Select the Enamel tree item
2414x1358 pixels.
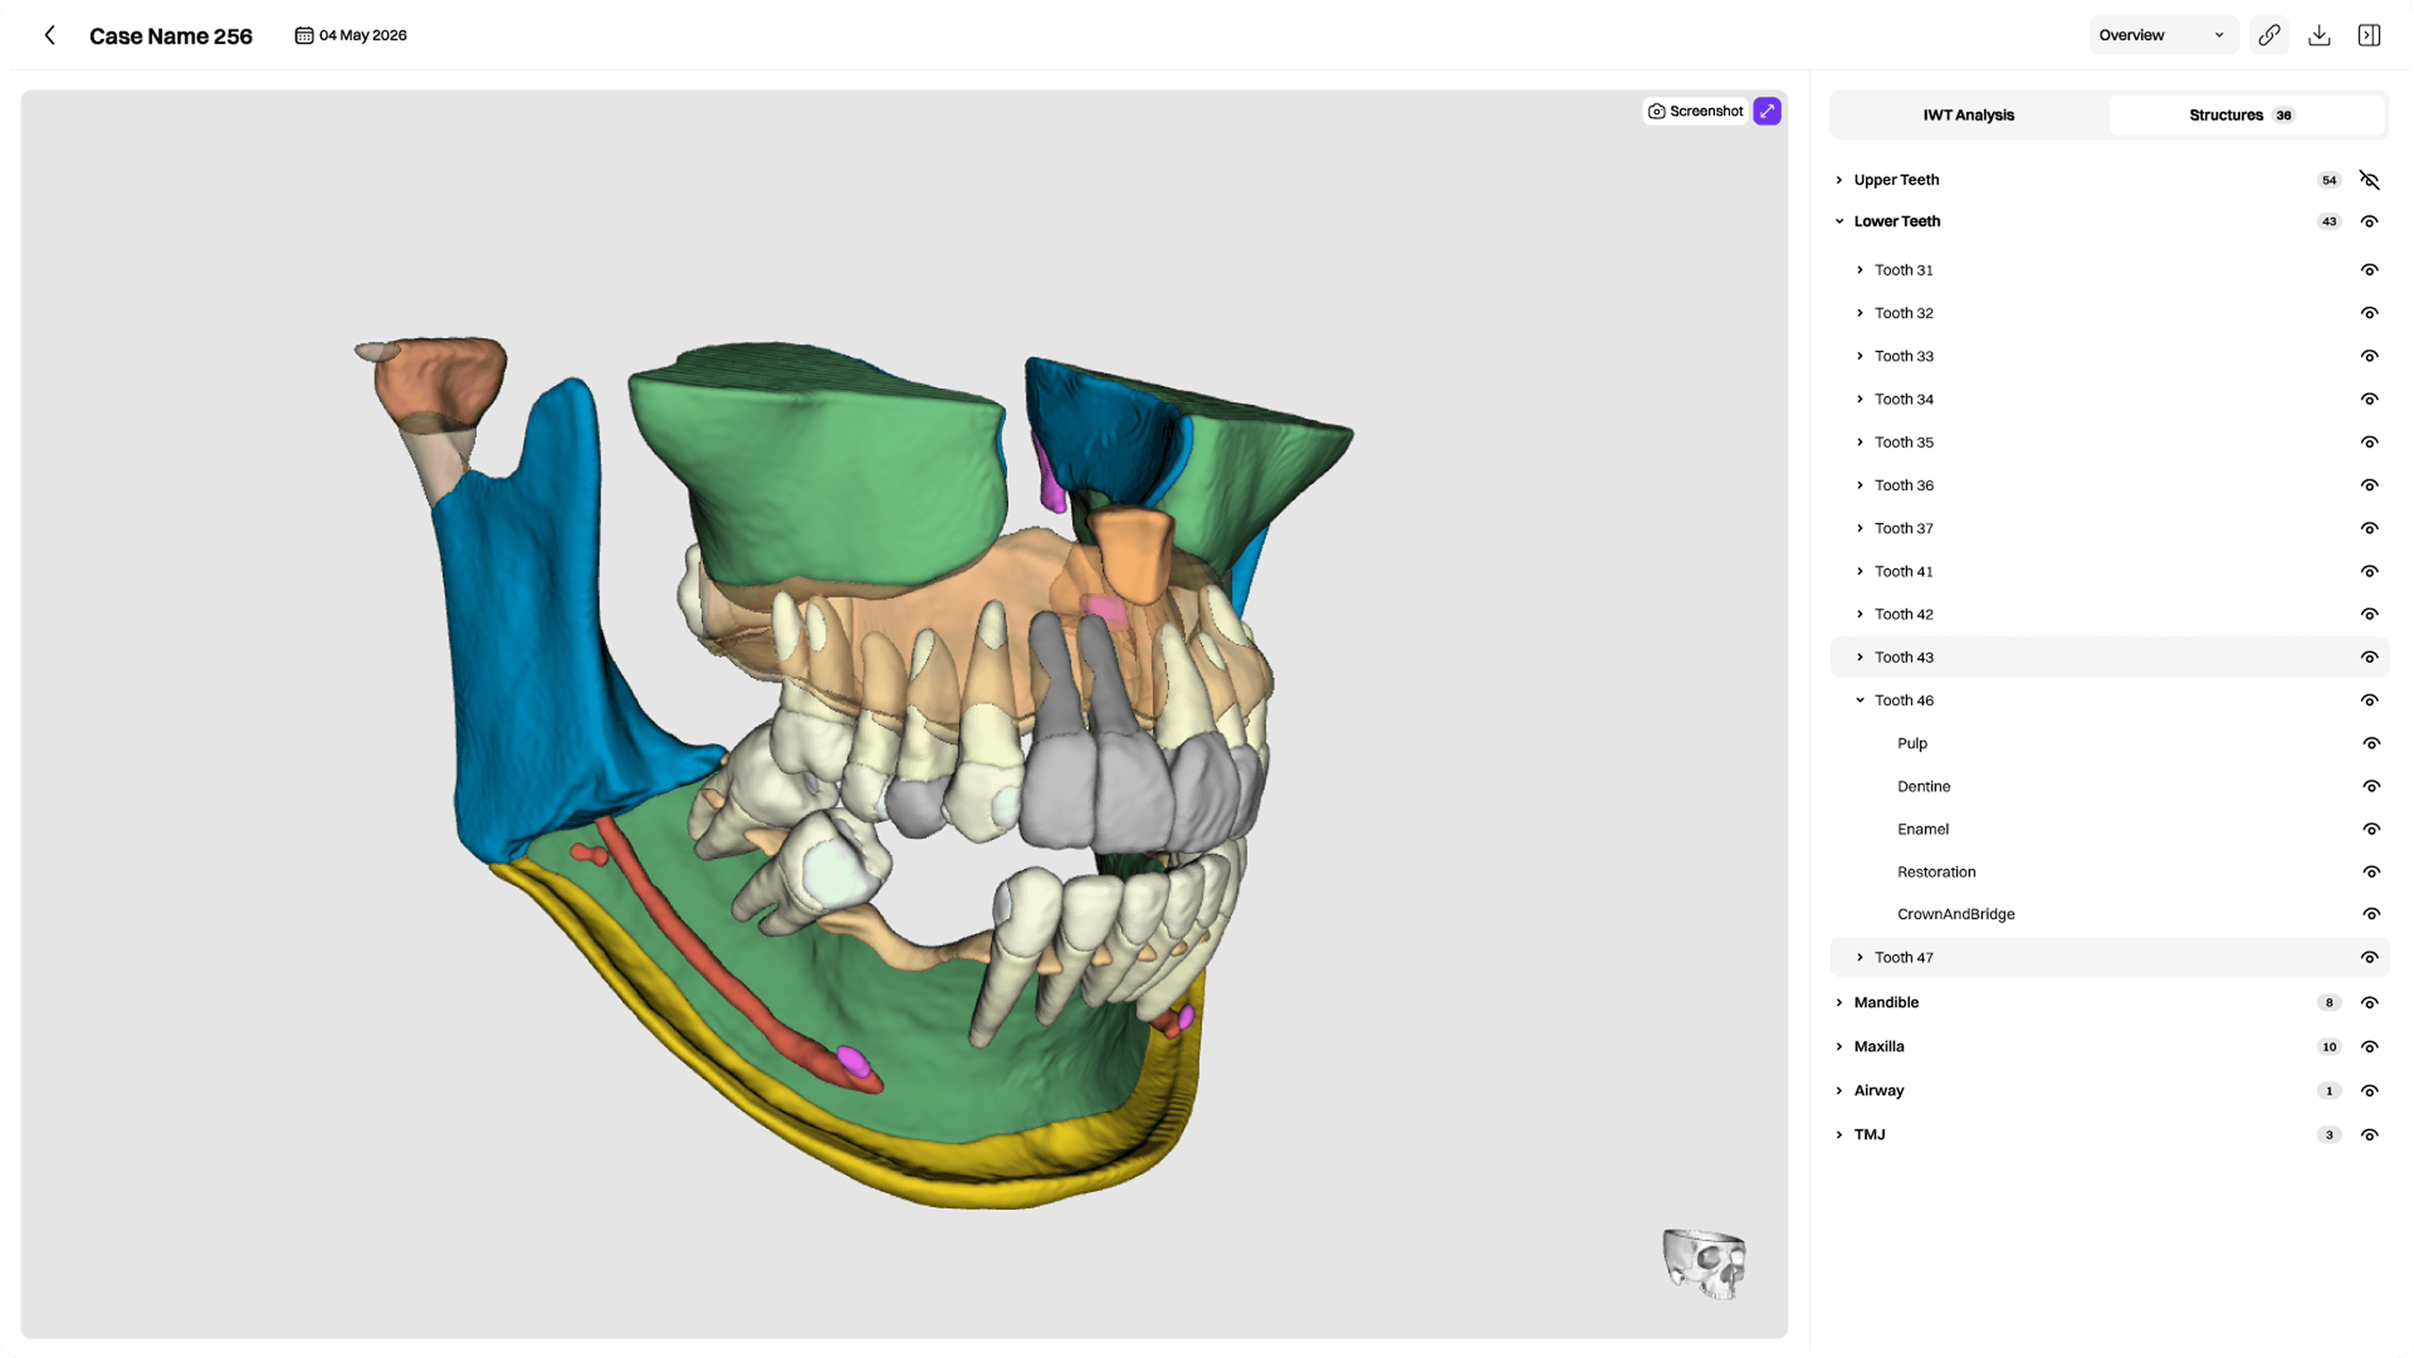1922,829
